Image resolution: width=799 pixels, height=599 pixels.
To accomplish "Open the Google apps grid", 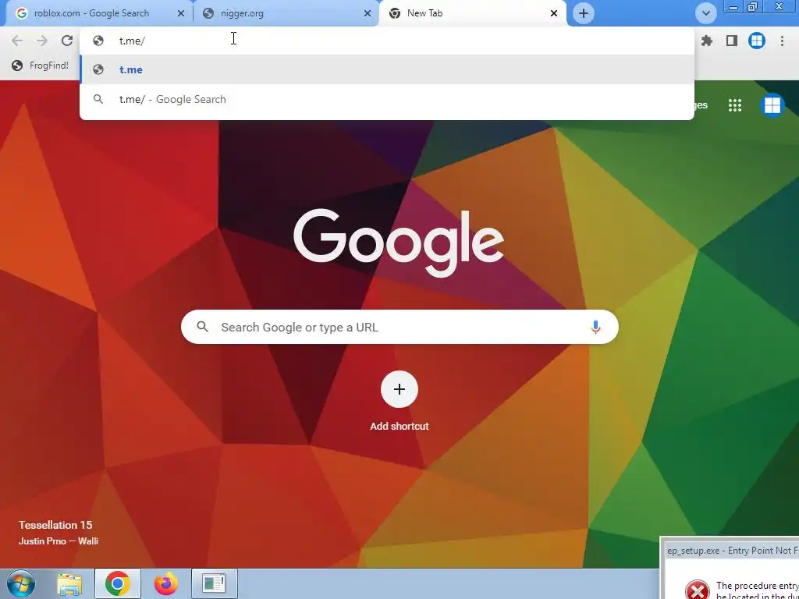I will tap(735, 105).
